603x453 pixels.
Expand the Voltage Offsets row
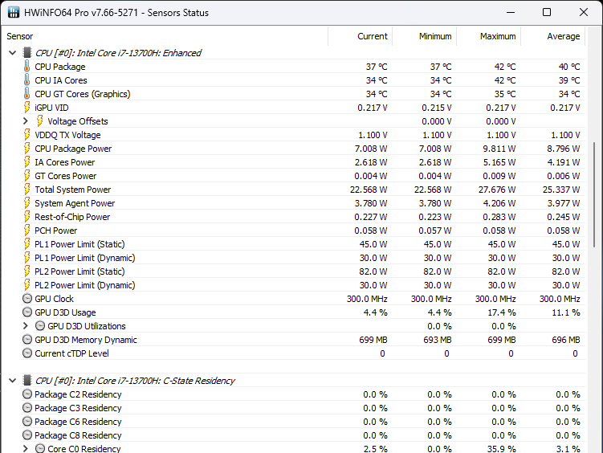coord(26,121)
